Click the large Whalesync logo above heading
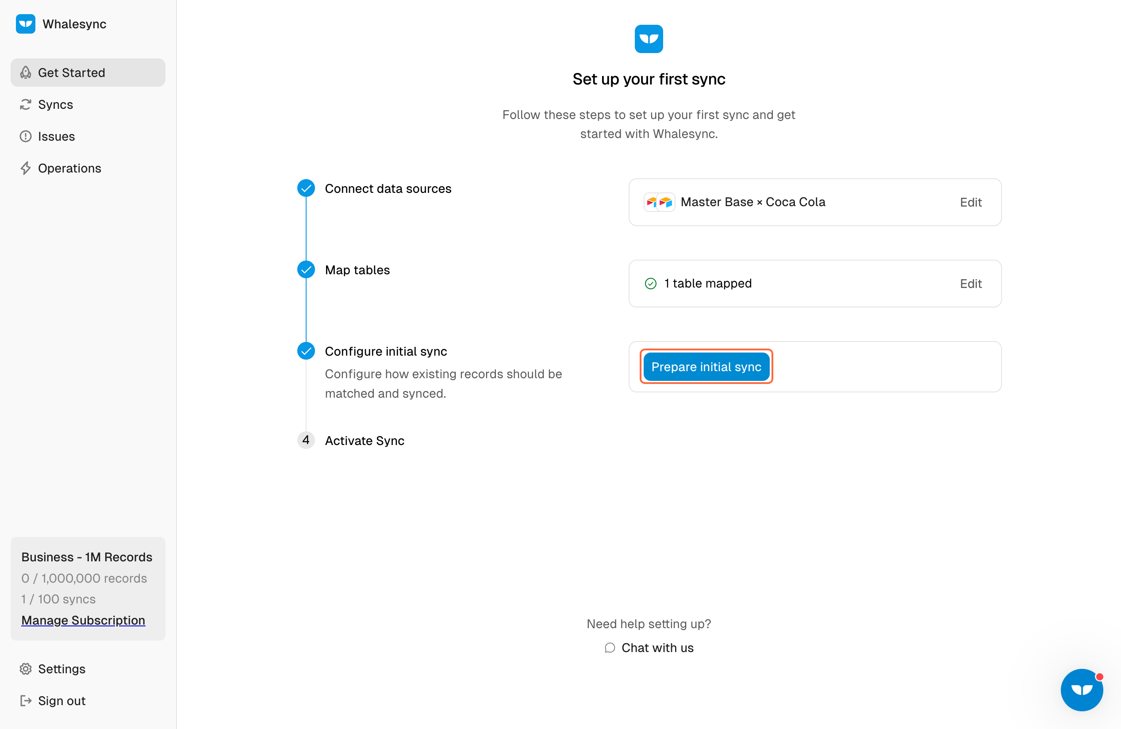The height and width of the screenshot is (729, 1121). (649, 39)
